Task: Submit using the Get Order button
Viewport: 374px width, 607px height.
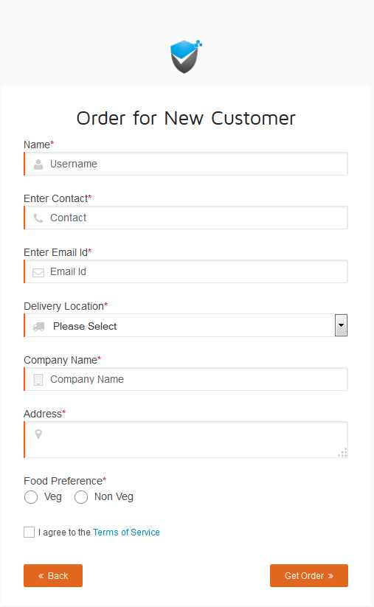Action: pyautogui.click(x=309, y=575)
